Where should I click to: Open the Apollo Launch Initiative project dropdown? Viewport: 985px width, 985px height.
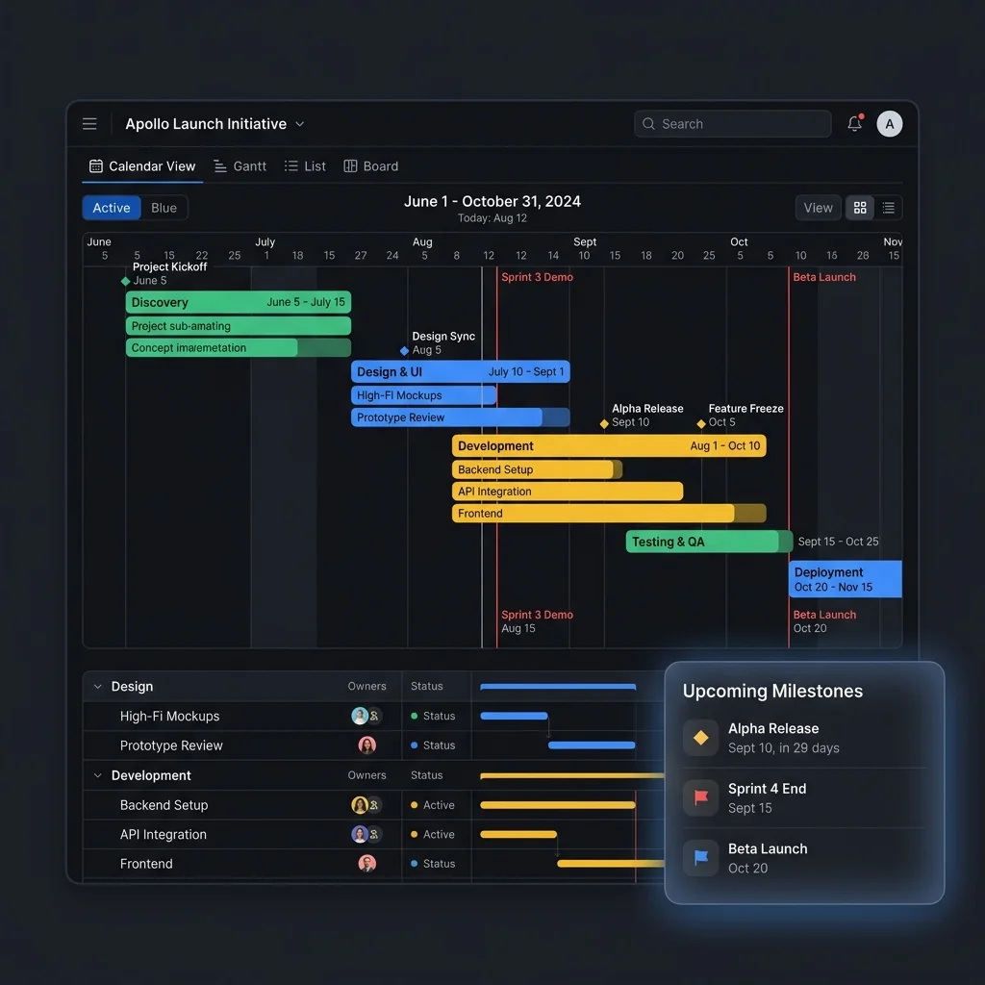tap(215, 124)
